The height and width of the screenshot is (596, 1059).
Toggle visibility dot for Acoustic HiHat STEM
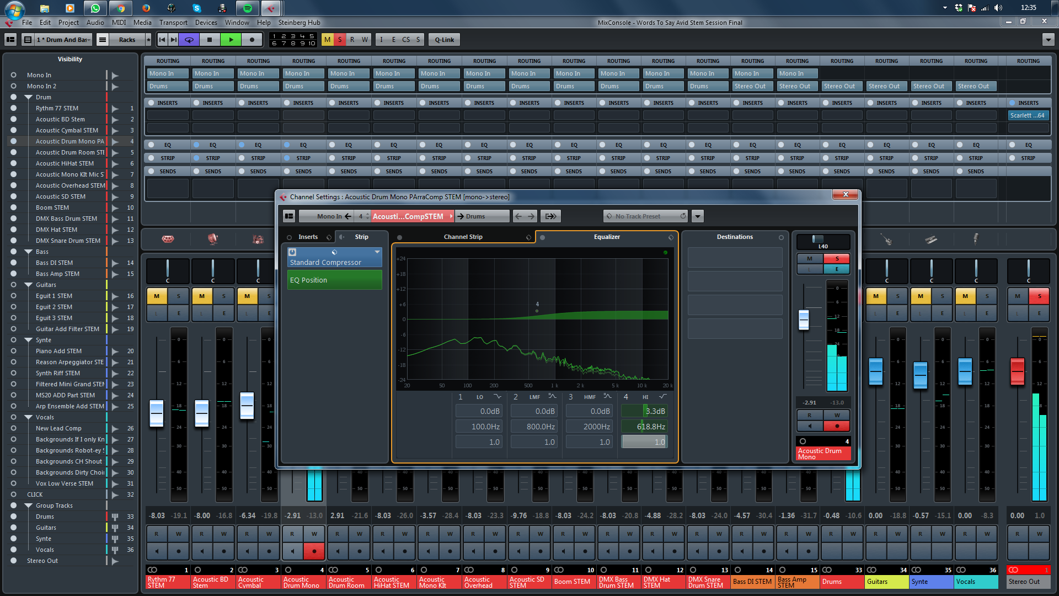(x=13, y=163)
